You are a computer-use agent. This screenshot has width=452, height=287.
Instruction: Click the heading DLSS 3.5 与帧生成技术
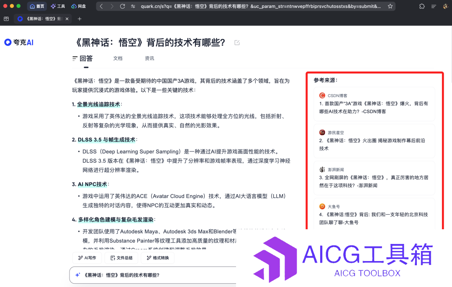click(106, 140)
